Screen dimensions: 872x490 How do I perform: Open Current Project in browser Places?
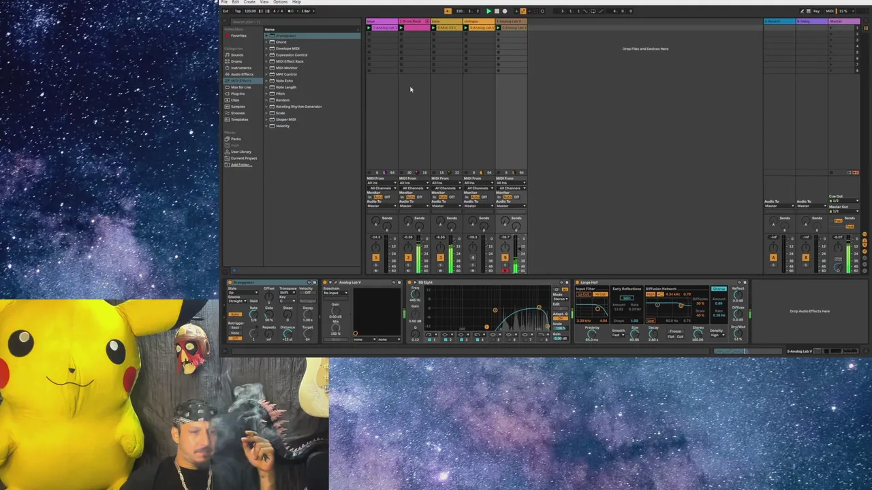243,159
